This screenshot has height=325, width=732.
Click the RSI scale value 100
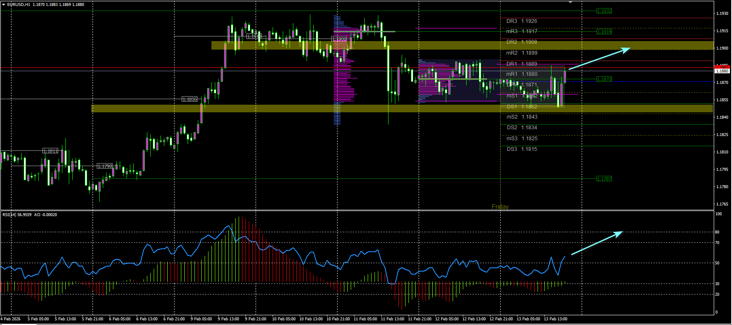tap(718, 214)
